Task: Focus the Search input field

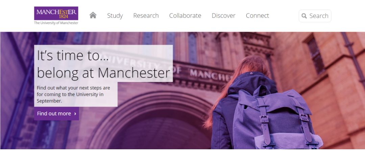Action: 315,16
